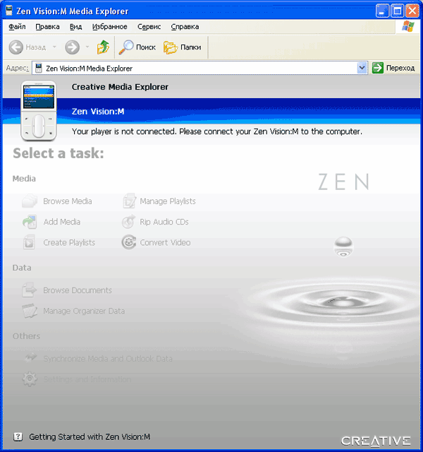Click the Manage Playlists icon
The height and width of the screenshot is (452, 423).
click(x=129, y=201)
